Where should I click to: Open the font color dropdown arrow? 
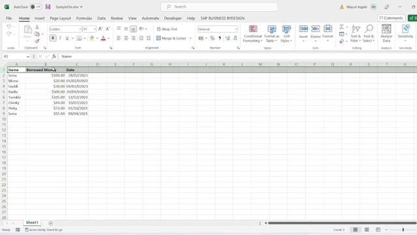click(109, 39)
